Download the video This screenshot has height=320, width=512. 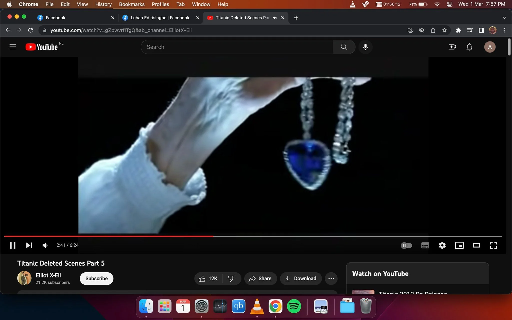click(301, 278)
